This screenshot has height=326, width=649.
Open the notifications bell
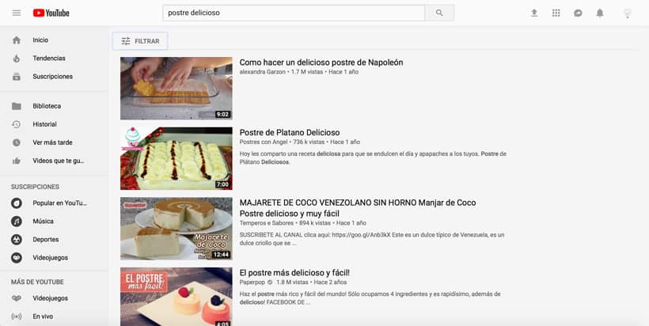[600, 13]
